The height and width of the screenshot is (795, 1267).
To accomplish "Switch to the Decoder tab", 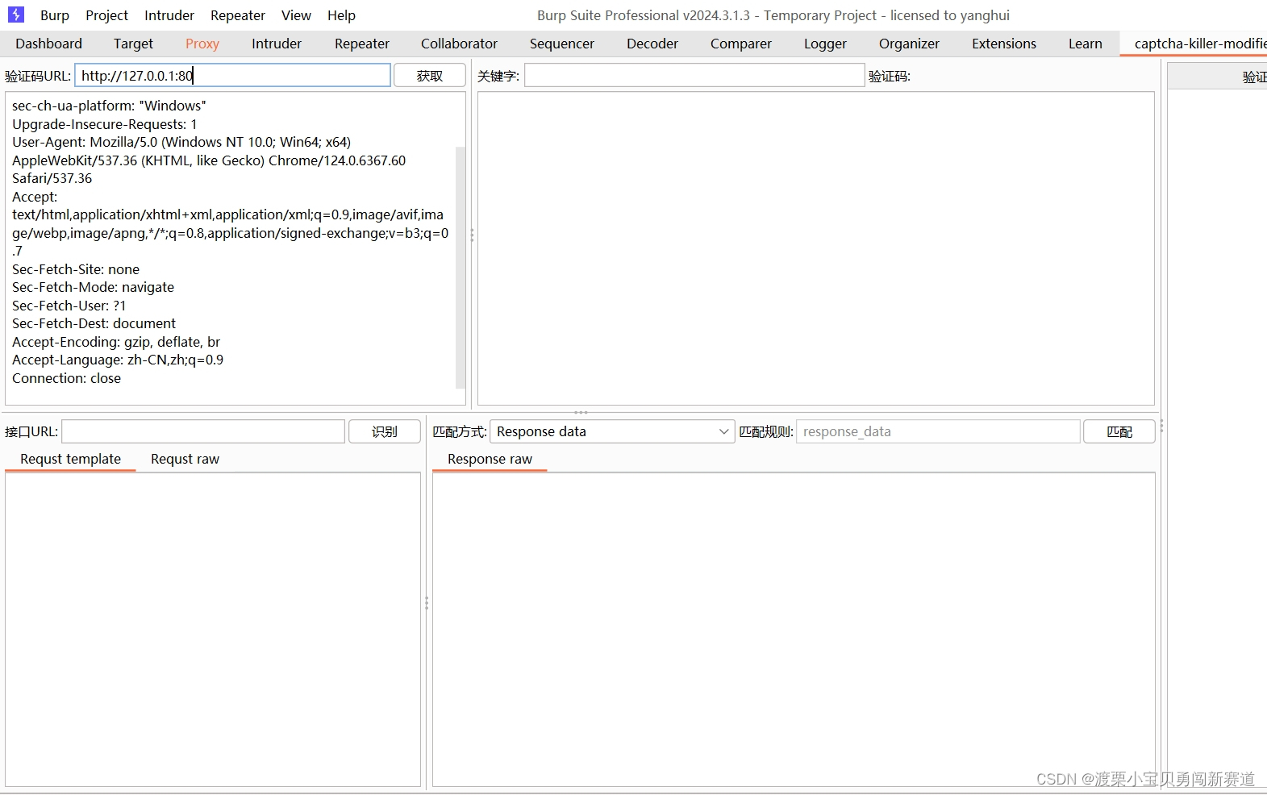I will (x=652, y=44).
